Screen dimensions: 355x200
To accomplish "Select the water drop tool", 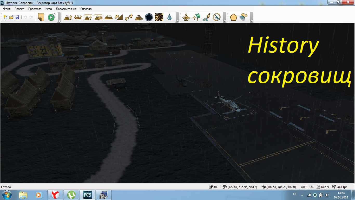I will pyautogui.click(x=169, y=17).
